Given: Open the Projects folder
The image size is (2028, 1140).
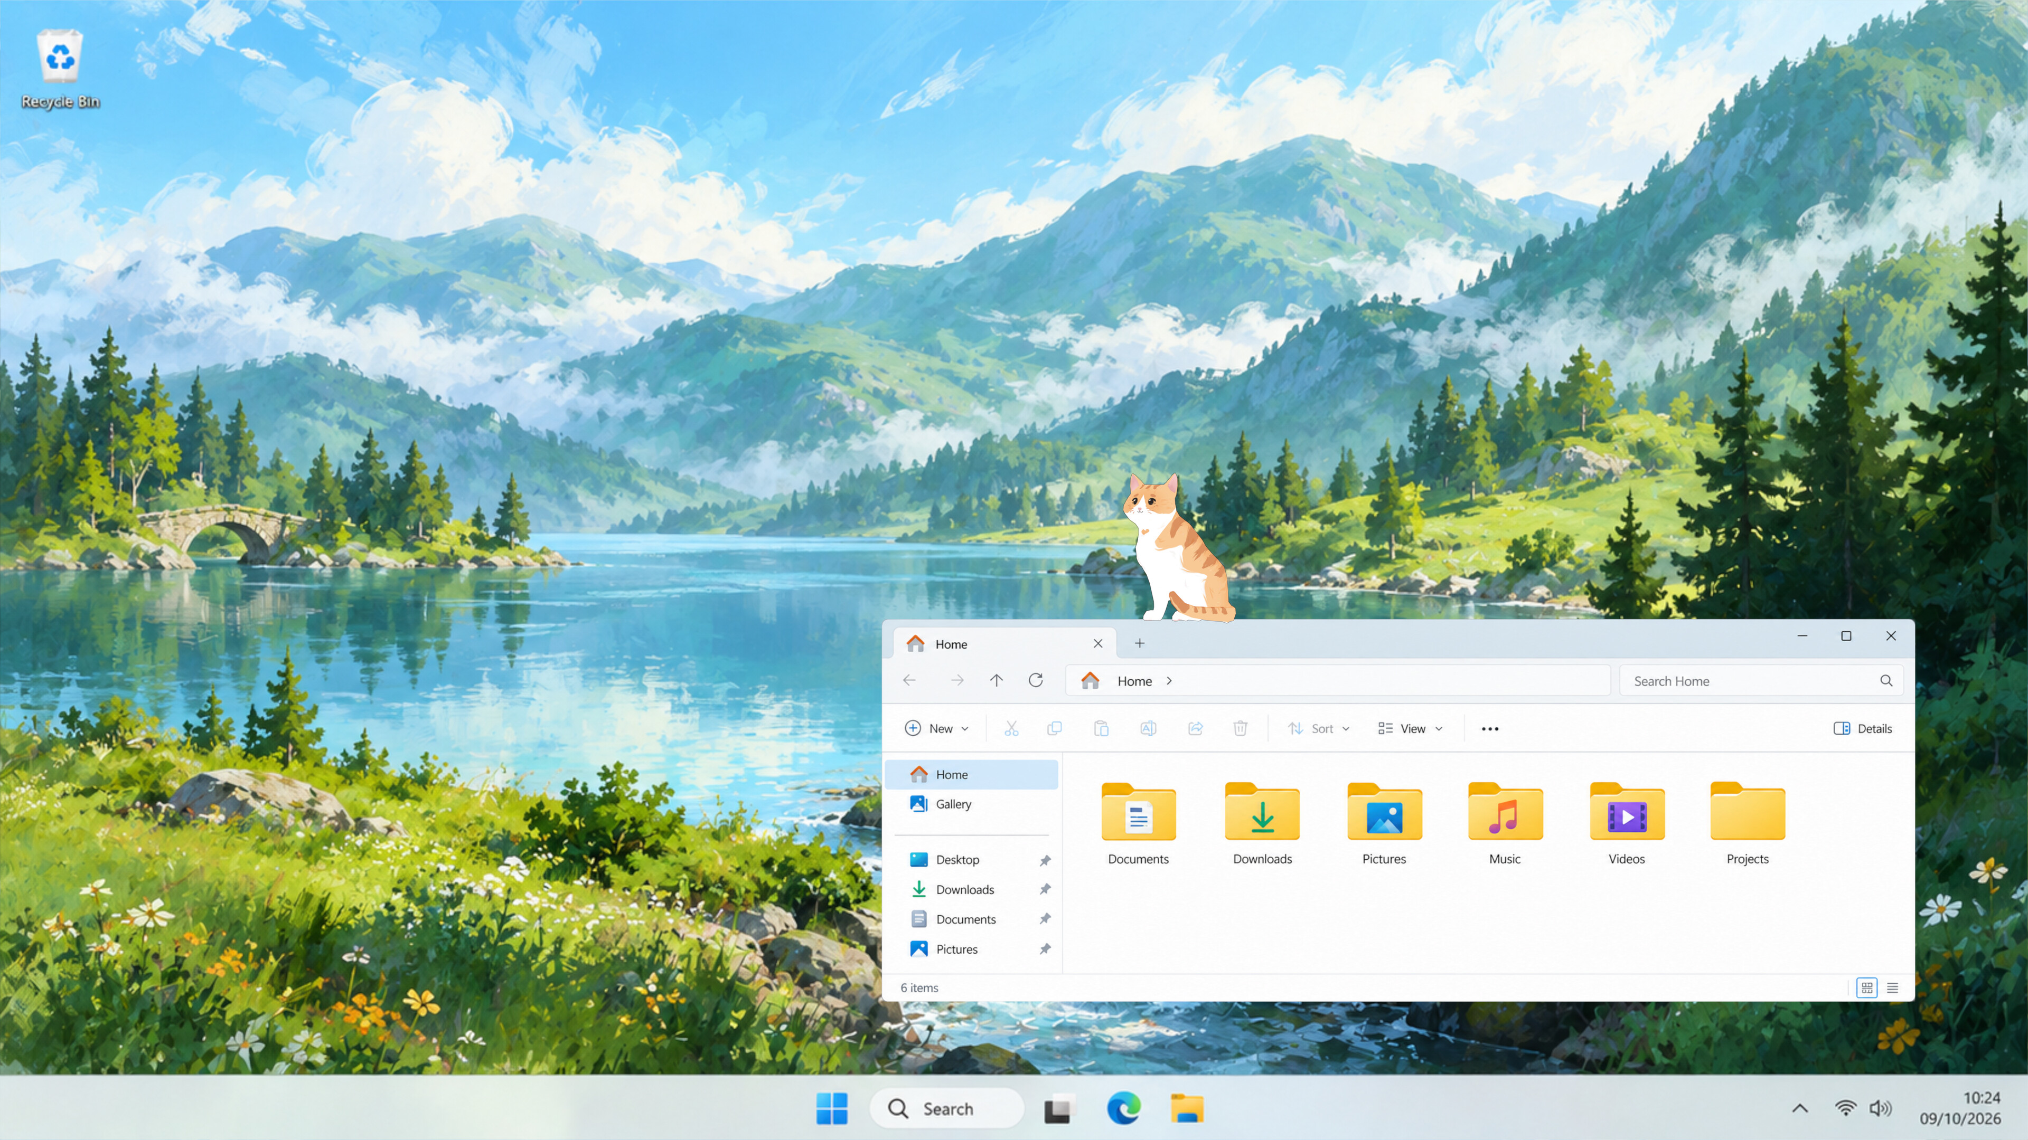Looking at the screenshot, I should (x=1747, y=823).
